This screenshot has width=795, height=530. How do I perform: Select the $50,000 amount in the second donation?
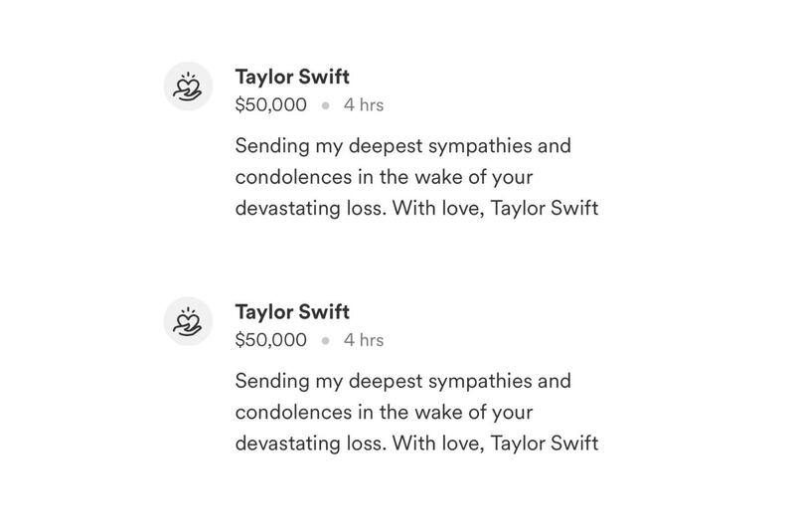pos(271,339)
